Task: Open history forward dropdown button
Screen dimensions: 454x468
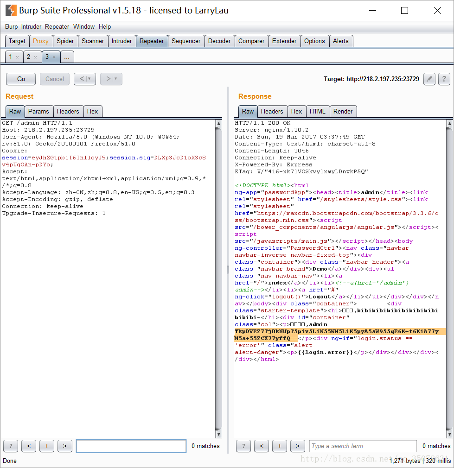Action: [x=111, y=79]
